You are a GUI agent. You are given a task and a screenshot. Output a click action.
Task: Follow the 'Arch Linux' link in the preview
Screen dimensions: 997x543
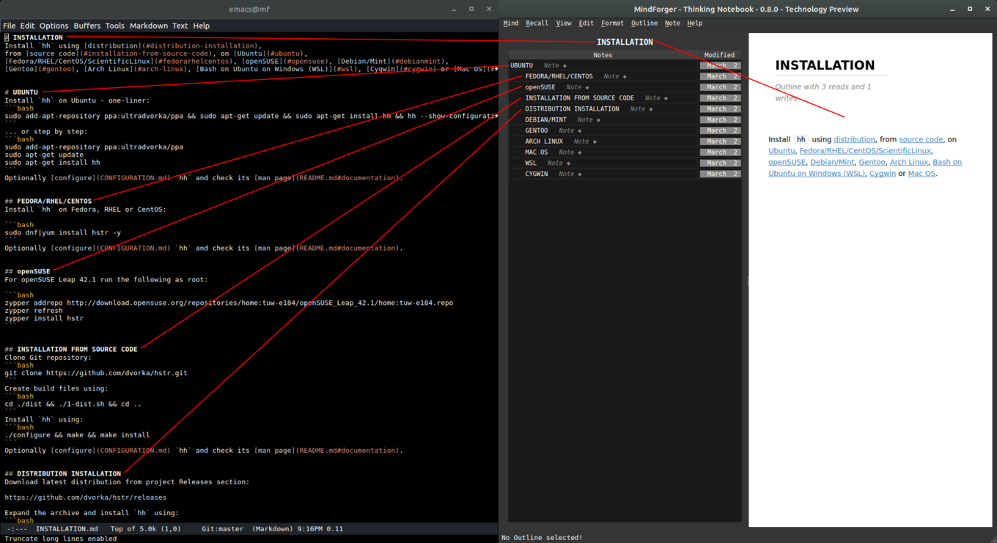909,163
